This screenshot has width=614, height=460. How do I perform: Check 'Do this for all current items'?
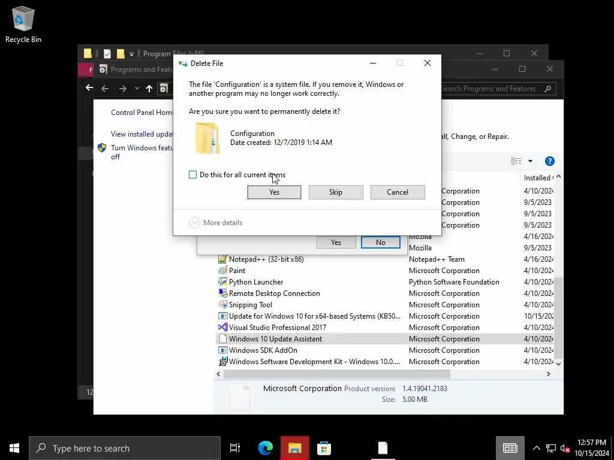click(x=192, y=175)
